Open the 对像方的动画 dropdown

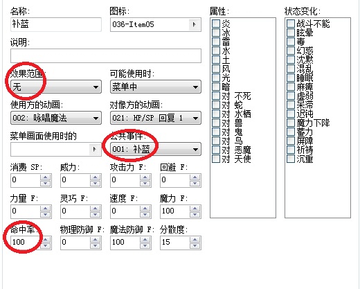(156, 118)
